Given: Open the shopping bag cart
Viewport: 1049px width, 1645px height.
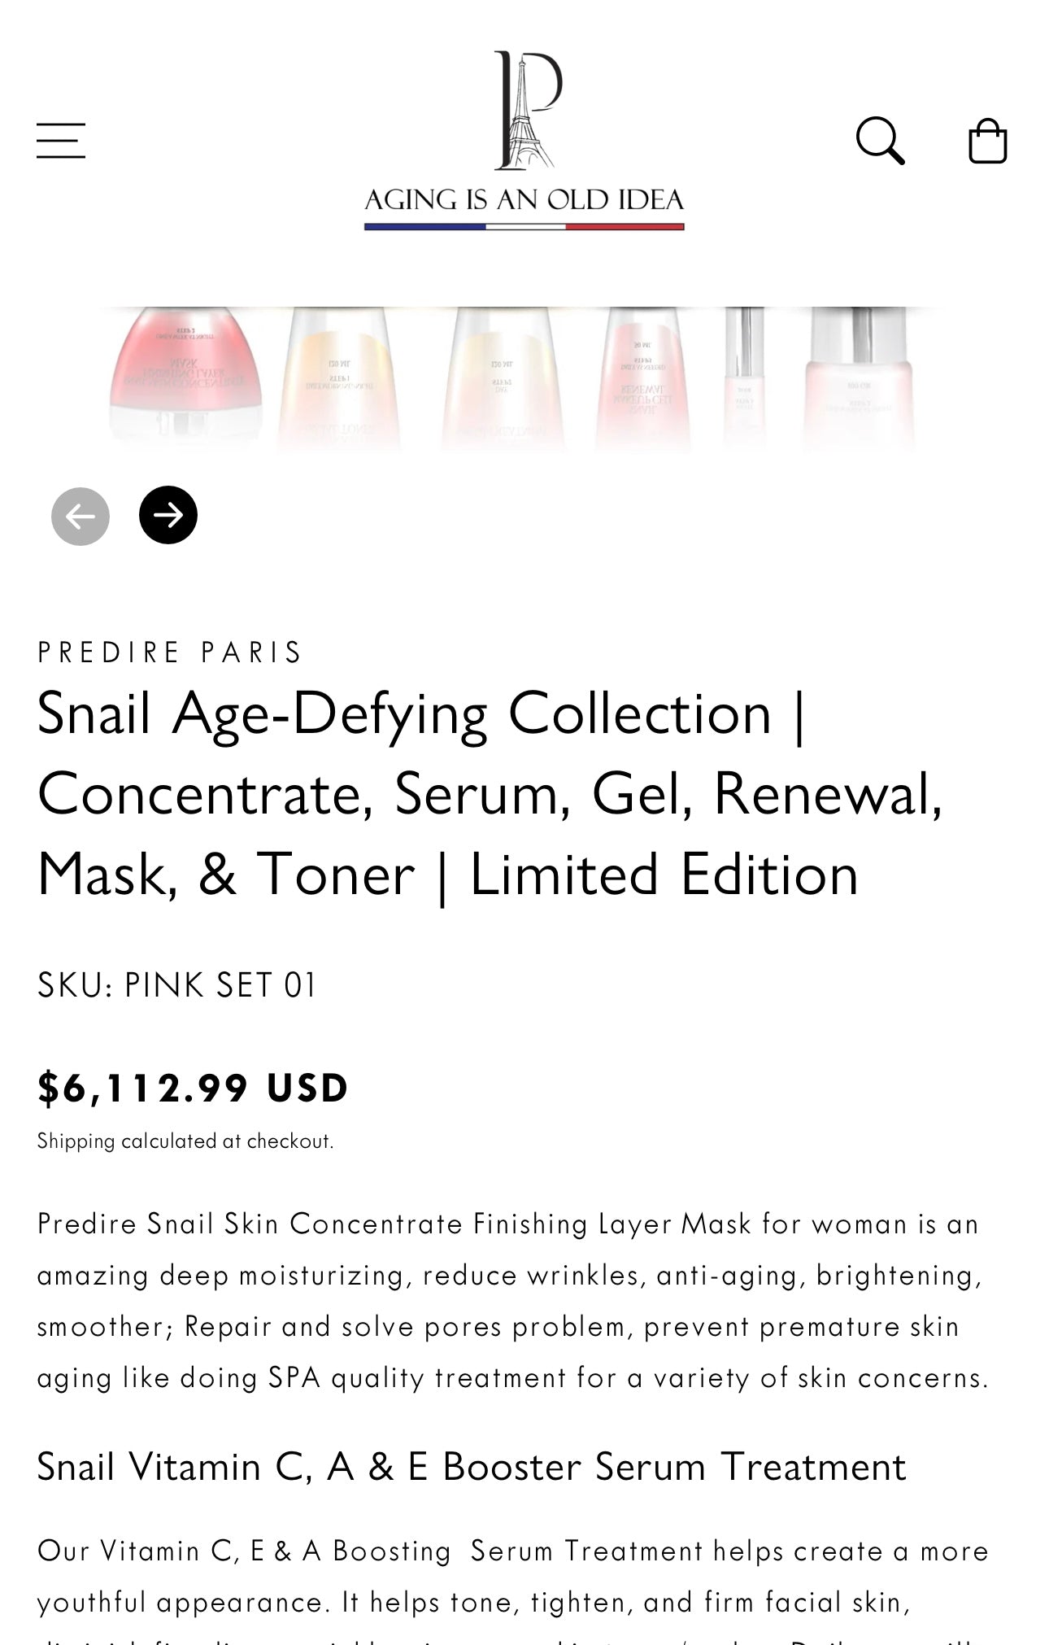Looking at the screenshot, I should click(987, 141).
